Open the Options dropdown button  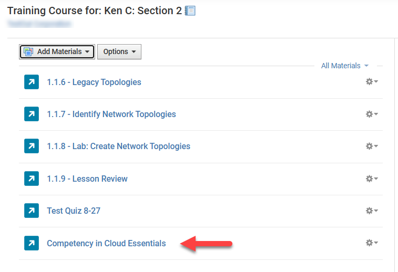click(119, 51)
